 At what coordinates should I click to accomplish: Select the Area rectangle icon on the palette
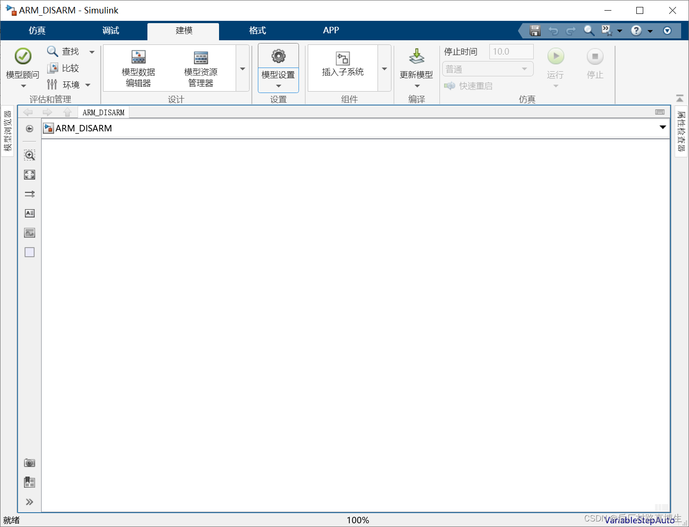30,252
